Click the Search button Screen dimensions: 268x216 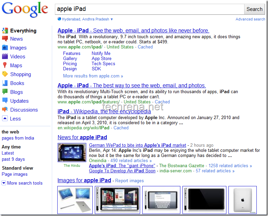(254, 9)
